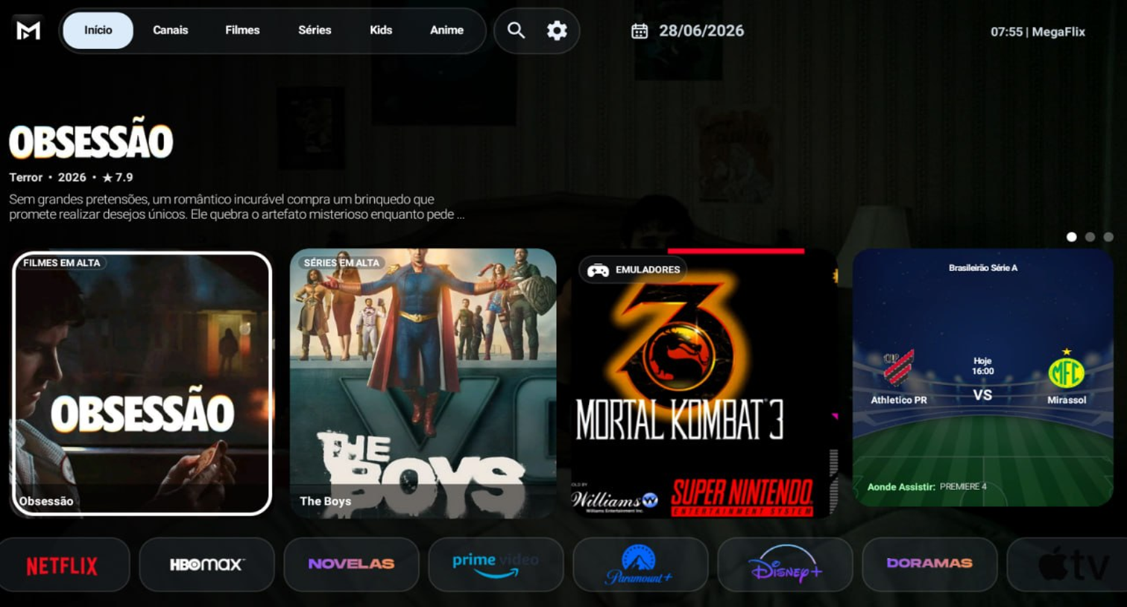Switch to the Canais tab
The height and width of the screenshot is (607, 1127).
[171, 31]
